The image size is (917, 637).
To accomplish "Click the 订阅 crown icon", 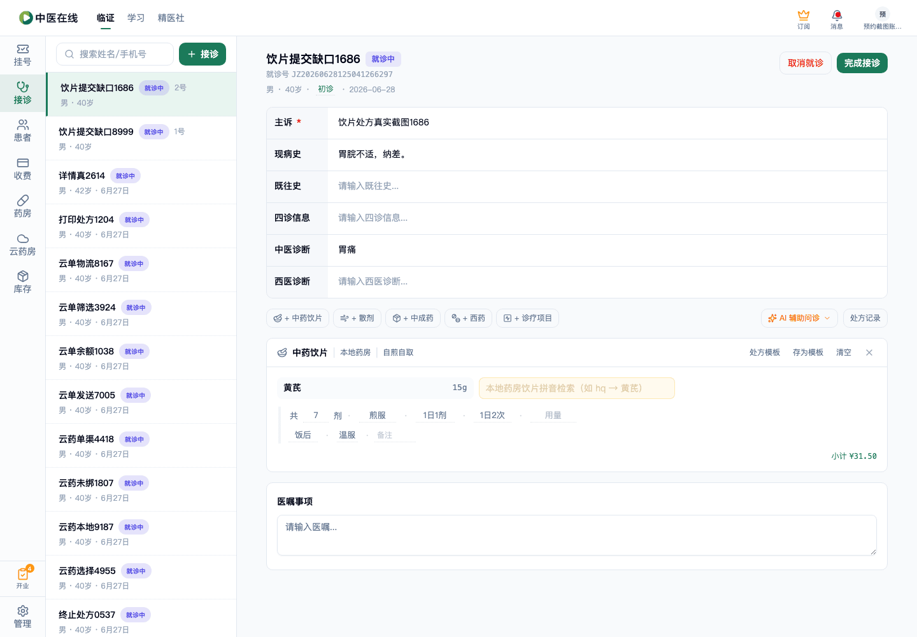I will coord(804,19).
